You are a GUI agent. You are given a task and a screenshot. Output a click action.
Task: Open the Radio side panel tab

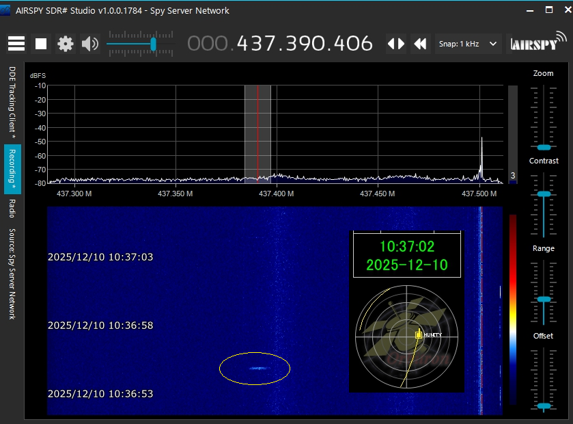pos(12,208)
